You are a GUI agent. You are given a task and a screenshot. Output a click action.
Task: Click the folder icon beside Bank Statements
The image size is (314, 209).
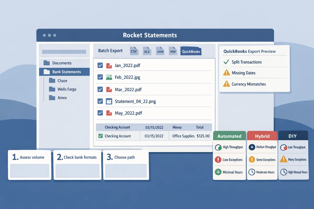tap(47, 72)
